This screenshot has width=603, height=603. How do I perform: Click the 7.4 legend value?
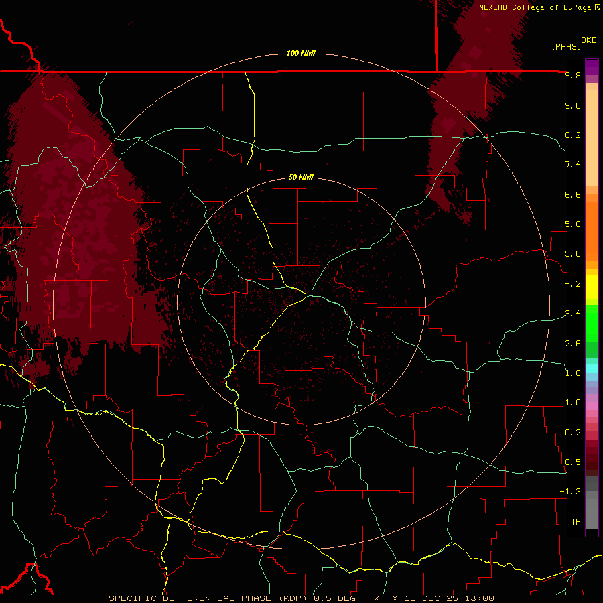(573, 165)
